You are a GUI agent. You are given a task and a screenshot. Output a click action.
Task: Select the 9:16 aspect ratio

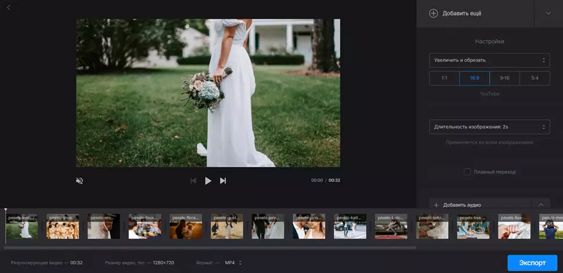pyautogui.click(x=504, y=78)
